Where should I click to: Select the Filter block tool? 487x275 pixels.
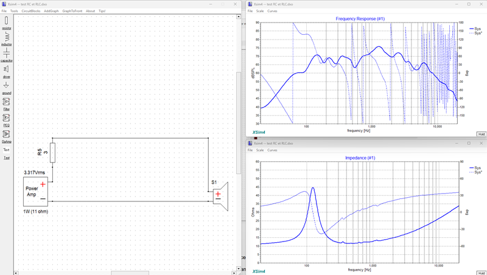tap(7, 104)
